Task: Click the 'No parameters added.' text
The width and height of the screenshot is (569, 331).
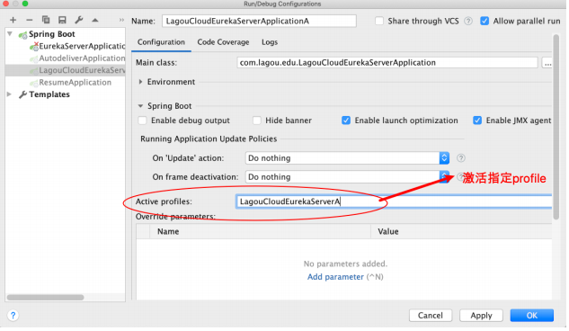Action: tap(345, 264)
